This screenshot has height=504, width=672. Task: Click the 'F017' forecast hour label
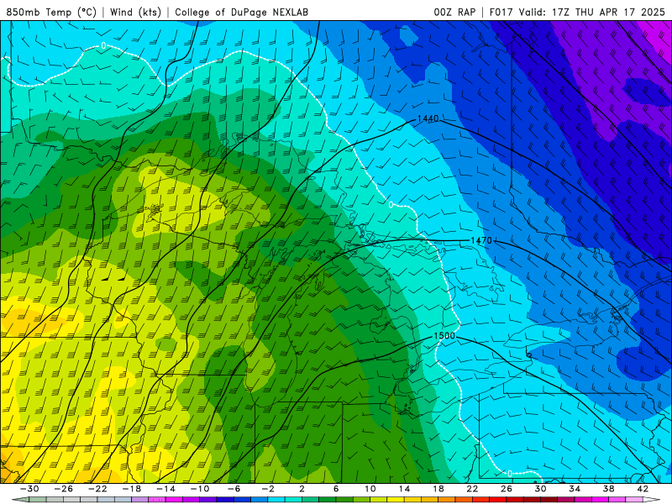501,12
